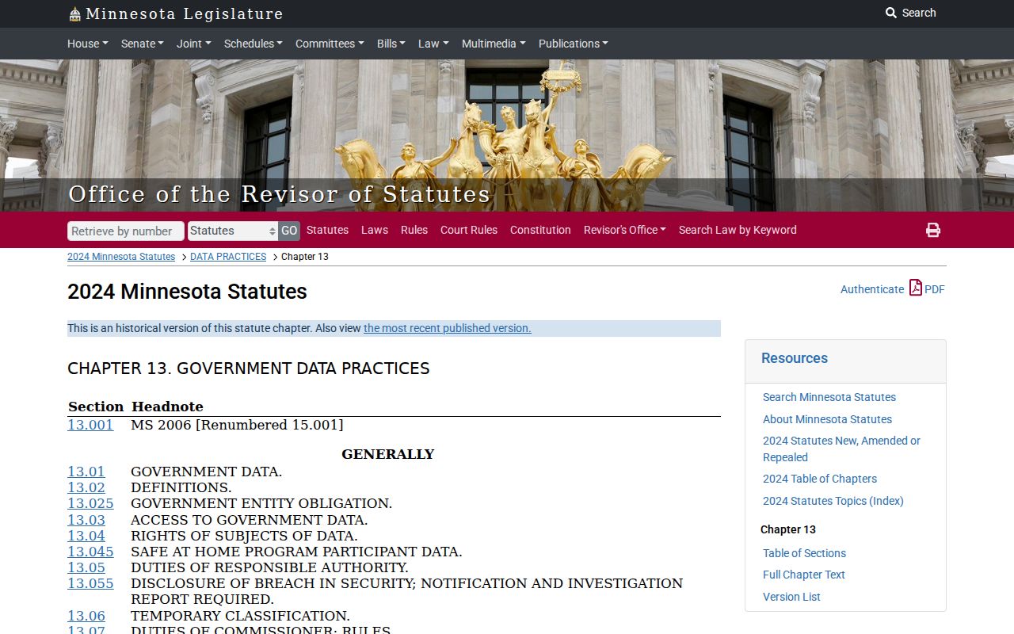The image size is (1014, 634).
Task: Open the PDF document icon
Action: pos(916,288)
